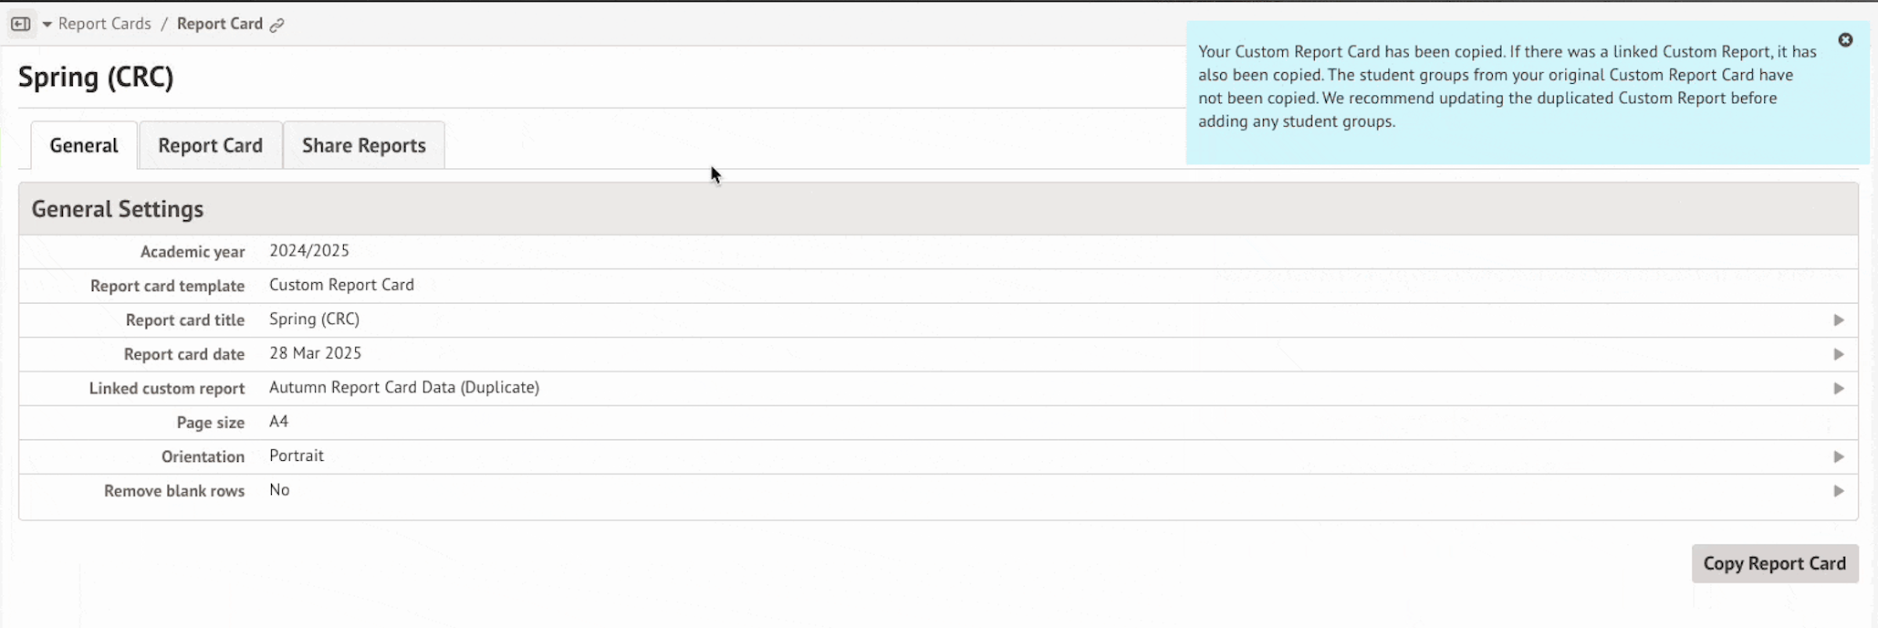Viewport: 1878px width, 628px height.
Task: Toggle the sidebar panel icon
Action: pyautogui.click(x=21, y=24)
